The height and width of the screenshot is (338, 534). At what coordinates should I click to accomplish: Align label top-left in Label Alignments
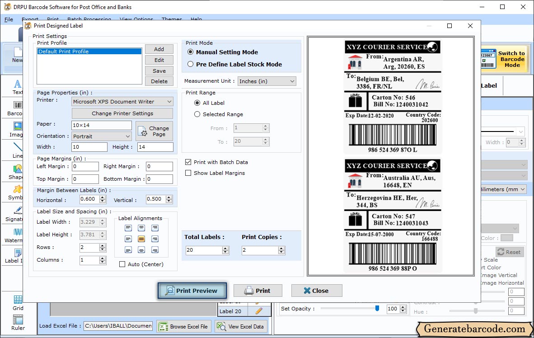(128, 228)
